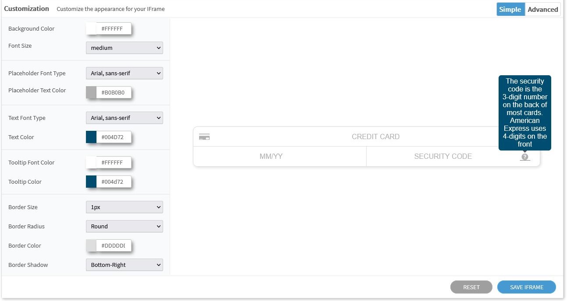Image resolution: width=567 pixels, height=301 pixels.
Task: Open the Text Color blue swatch
Action: pyautogui.click(x=91, y=137)
